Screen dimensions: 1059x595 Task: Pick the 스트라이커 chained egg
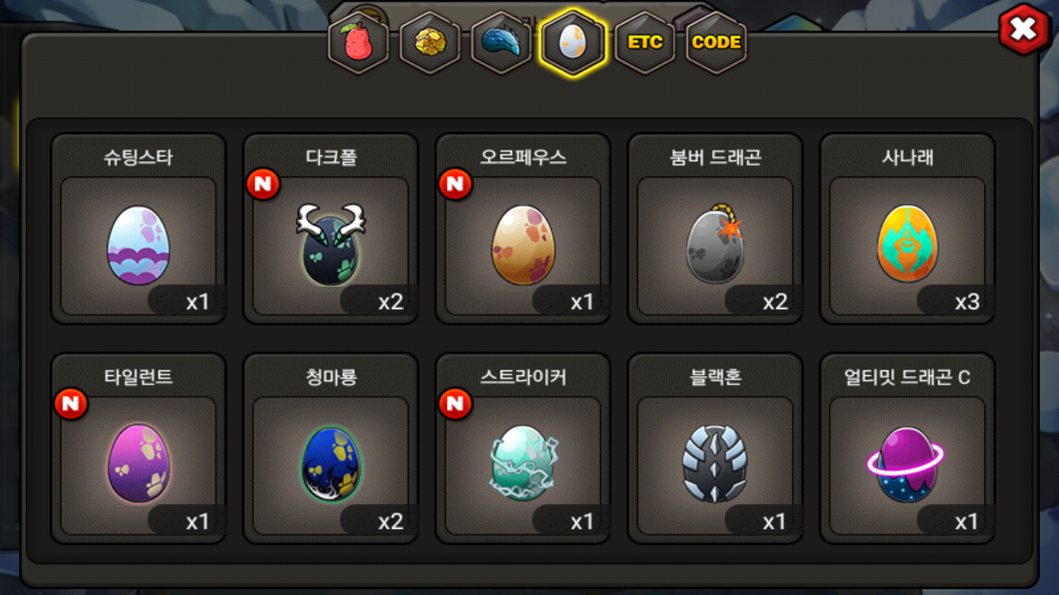[x=523, y=449]
